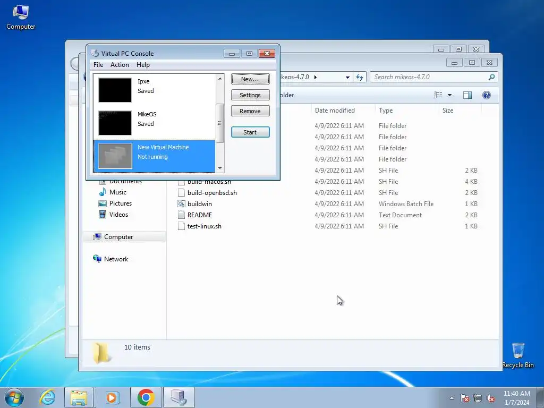Image resolution: width=544 pixels, height=408 pixels.
Task: Open Windows Explorer taskbar icon
Action: tap(79, 397)
